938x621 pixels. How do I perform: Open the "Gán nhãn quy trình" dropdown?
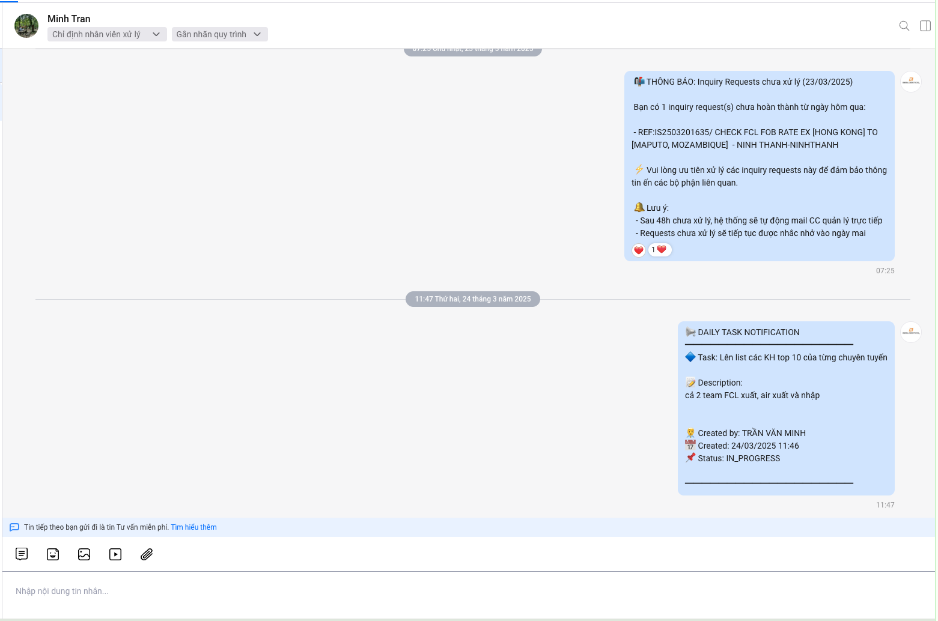(x=219, y=34)
